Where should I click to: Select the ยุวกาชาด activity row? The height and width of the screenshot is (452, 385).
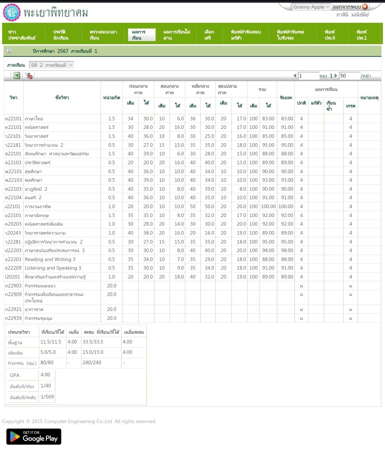pos(192,309)
